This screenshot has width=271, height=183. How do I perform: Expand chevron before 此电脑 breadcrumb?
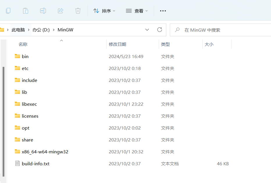point(8,30)
